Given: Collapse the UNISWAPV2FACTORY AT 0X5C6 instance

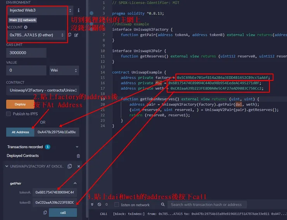Looking at the screenshot, I should point(7,166).
